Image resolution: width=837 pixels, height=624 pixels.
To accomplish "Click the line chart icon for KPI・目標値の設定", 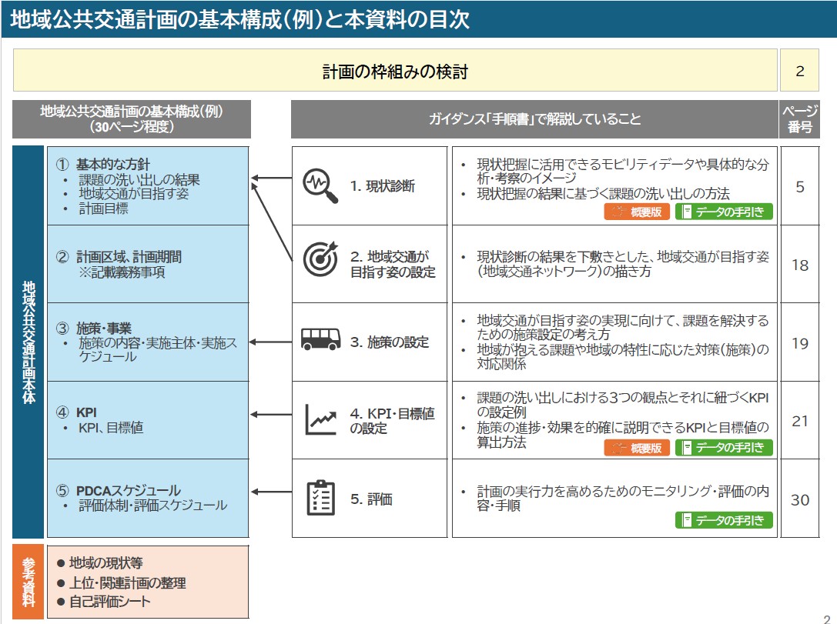I will 320,419.
